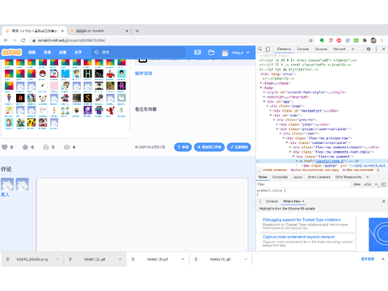
Task: Open the user account dropdown in navbar
Action: (x=236, y=53)
